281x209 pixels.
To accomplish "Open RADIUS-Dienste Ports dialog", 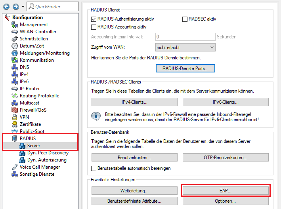I will tap(185, 68).
